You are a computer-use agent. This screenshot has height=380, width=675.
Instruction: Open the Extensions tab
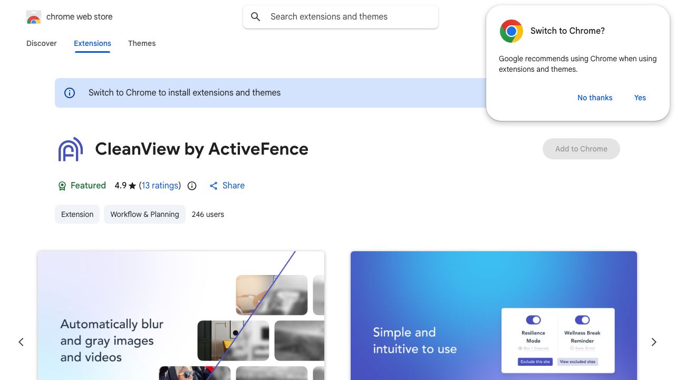(92, 43)
